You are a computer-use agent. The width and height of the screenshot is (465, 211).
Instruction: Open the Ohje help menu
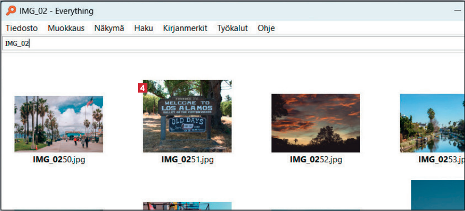266,28
